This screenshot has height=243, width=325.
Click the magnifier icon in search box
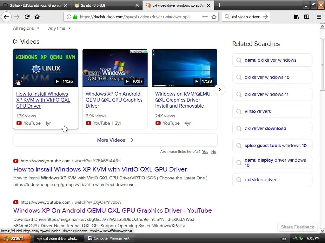227,17
